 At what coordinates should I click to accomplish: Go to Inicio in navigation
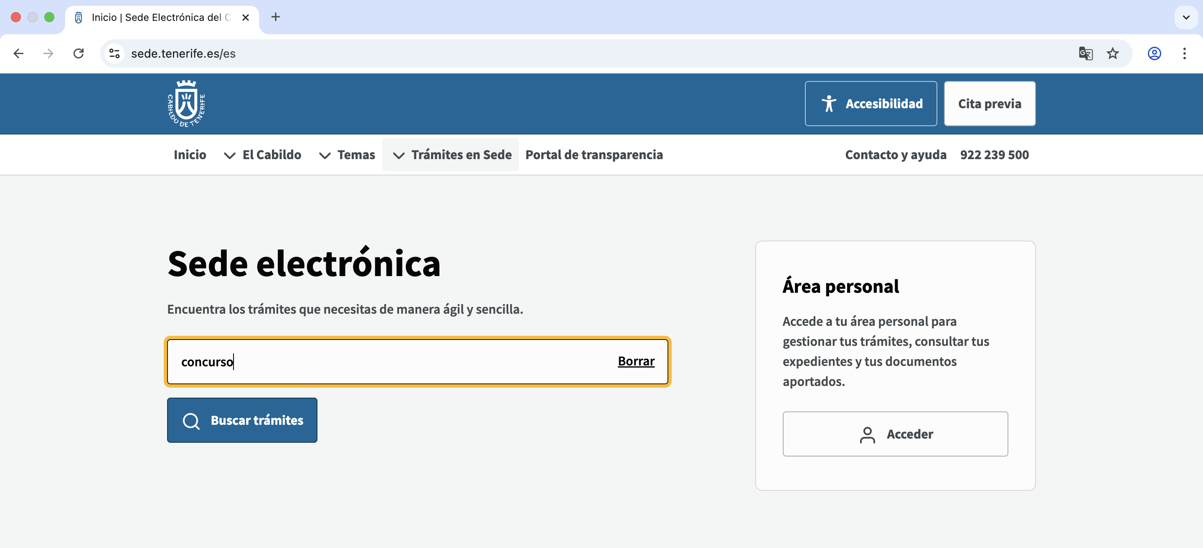pyautogui.click(x=190, y=155)
